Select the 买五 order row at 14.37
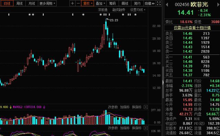This screenshot has width=220, height=136. 192,75
